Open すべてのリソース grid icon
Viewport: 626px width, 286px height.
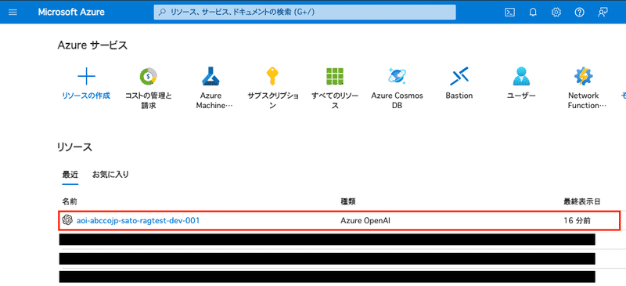335,76
